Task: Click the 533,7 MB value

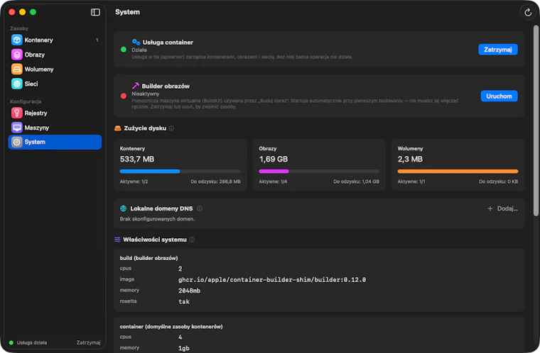Action: tap(137, 159)
